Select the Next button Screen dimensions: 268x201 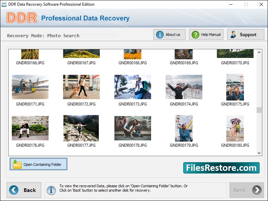coord(246,190)
